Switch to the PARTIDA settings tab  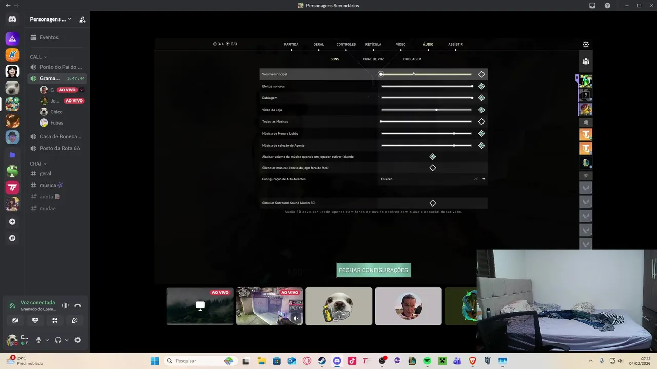pos(291,45)
